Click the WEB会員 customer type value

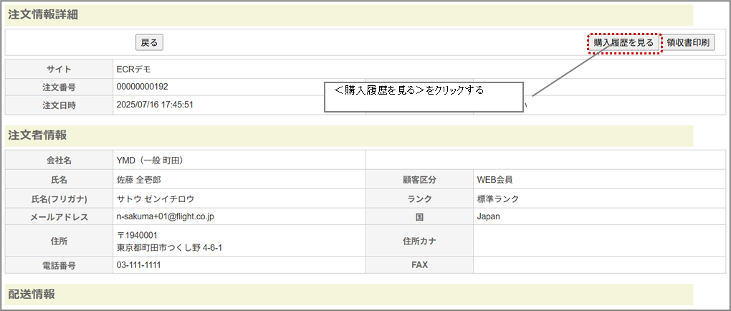(494, 179)
